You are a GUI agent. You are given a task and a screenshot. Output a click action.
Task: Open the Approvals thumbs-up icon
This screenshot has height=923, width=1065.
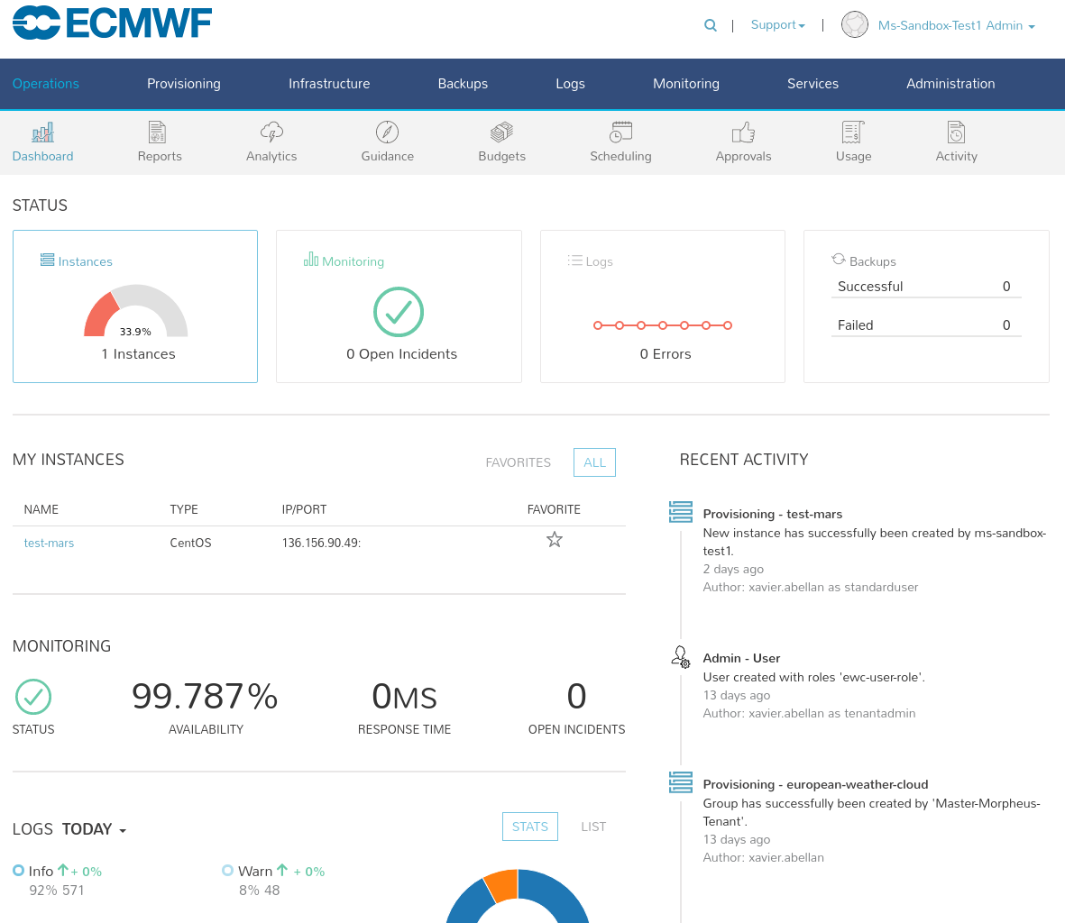pos(743,133)
